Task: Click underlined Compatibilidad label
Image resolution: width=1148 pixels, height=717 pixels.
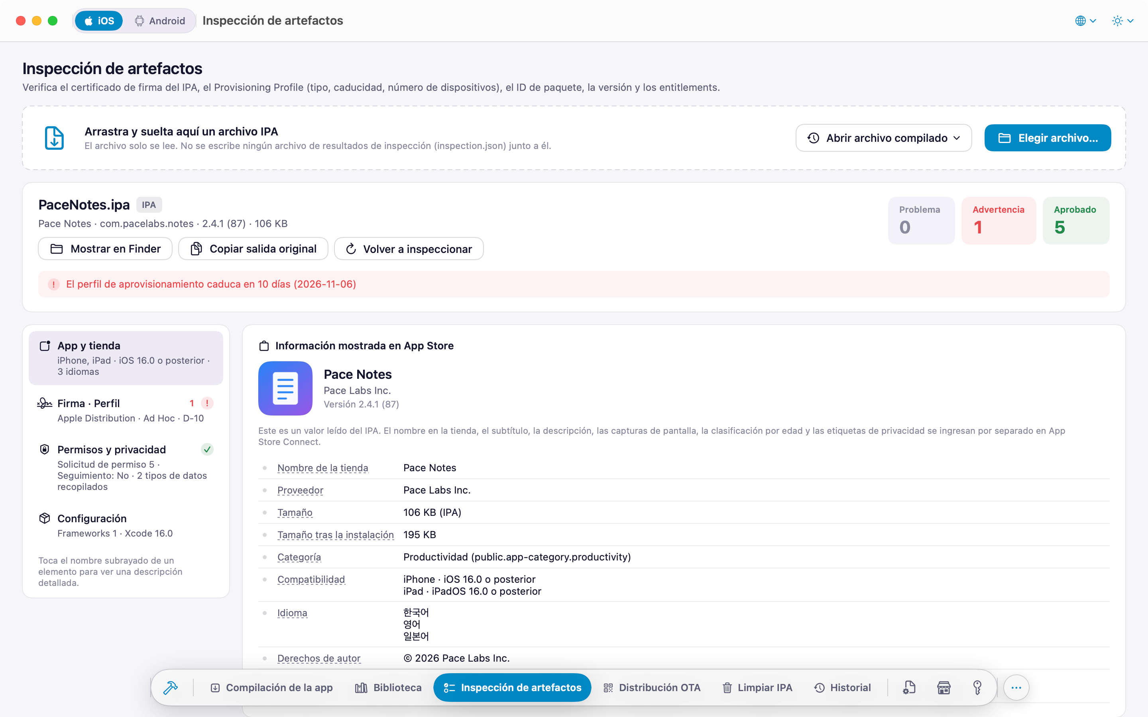Action: [x=311, y=579]
